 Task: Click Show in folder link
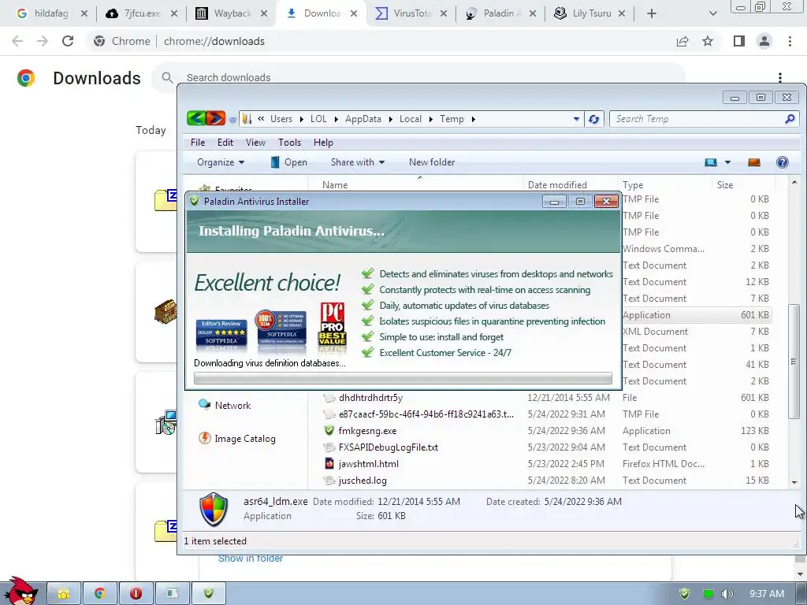click(251, 559)
